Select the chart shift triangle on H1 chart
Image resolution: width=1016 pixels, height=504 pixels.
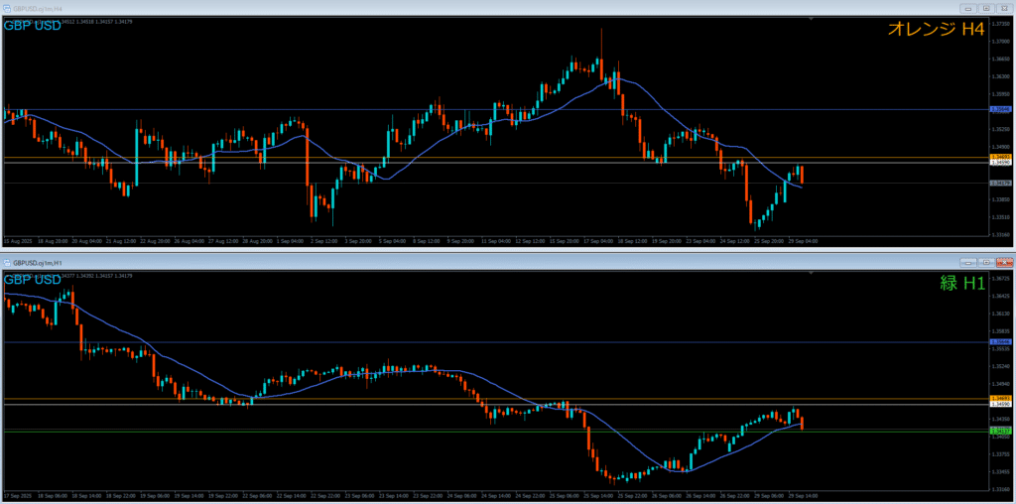click(x=813, y=273)
